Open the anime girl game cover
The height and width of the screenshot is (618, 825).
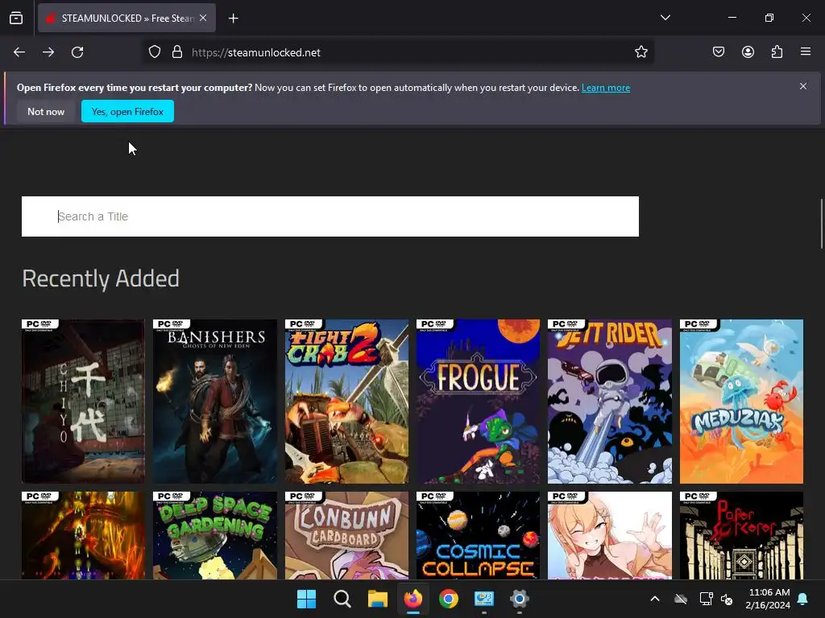(x=610, y=535)
